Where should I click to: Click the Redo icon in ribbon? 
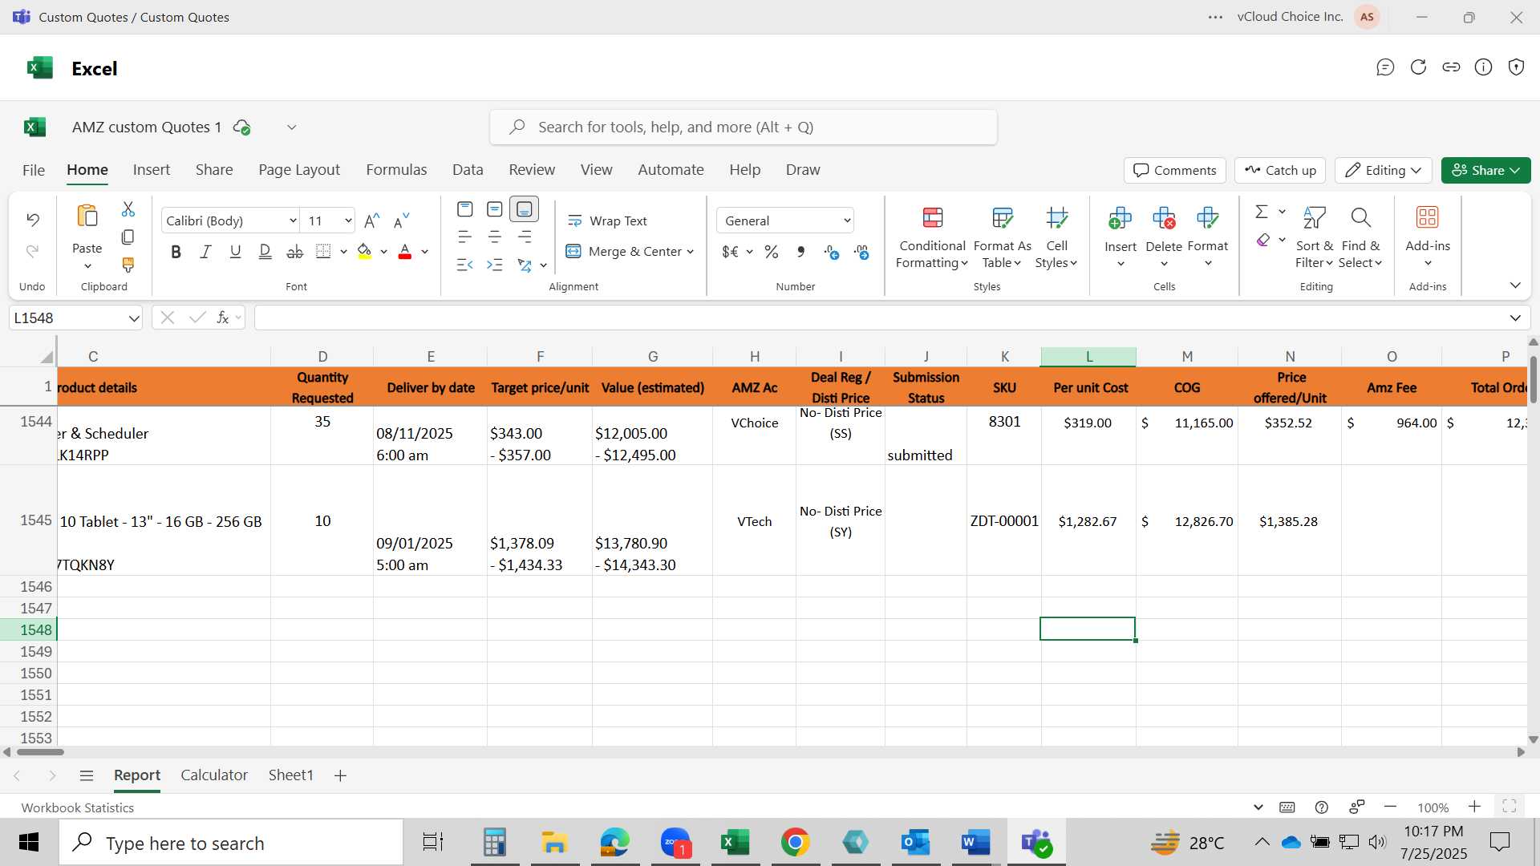(32, 251)
